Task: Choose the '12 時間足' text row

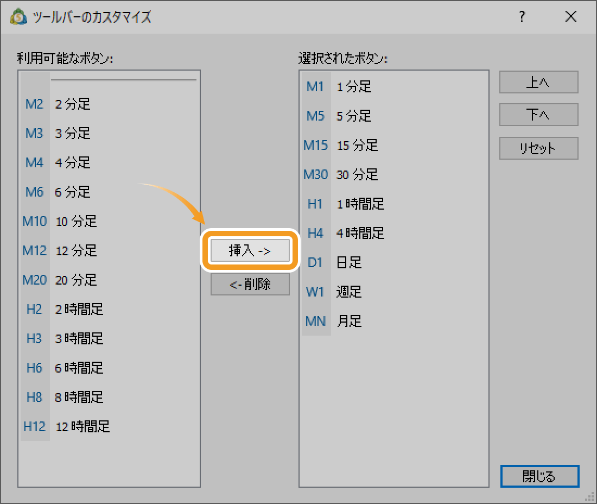Action: tap(82, 427)
